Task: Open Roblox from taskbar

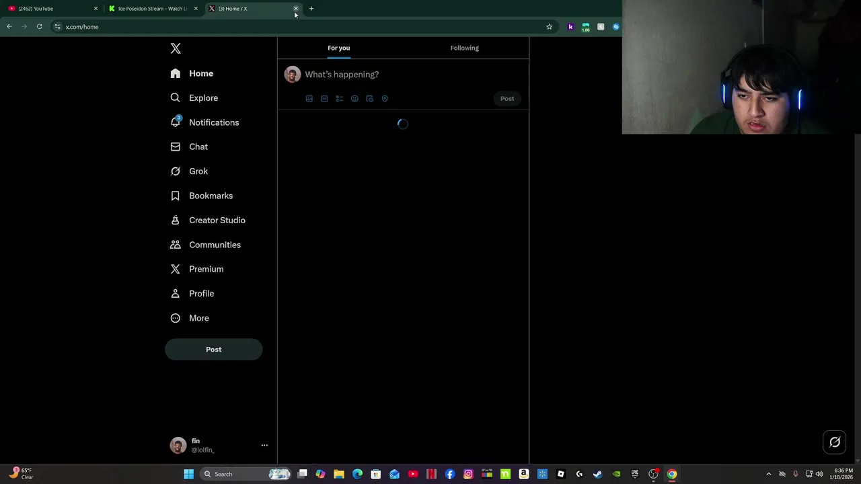Action: [x=561, y=474]
